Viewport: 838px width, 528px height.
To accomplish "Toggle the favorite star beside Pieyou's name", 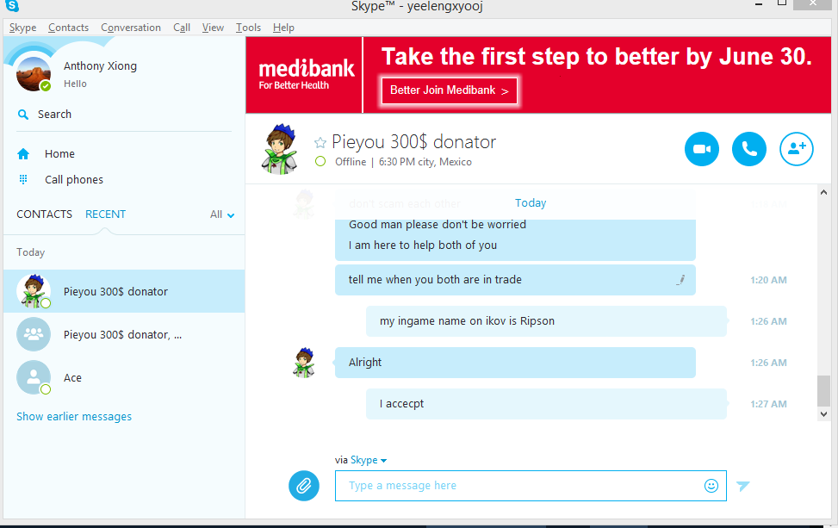I will coord(320,142).
